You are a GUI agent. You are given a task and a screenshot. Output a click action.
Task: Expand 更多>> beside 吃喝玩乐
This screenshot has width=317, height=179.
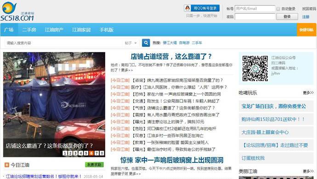click(x=308, y=93)
